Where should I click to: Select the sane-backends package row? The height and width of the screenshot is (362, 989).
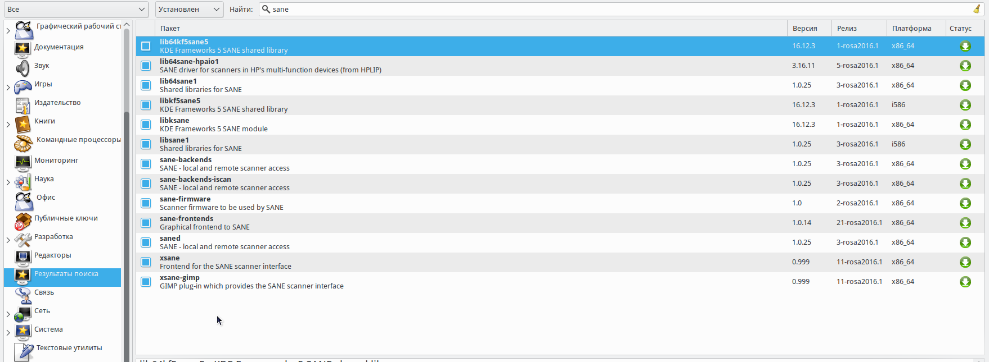point(560,164)
